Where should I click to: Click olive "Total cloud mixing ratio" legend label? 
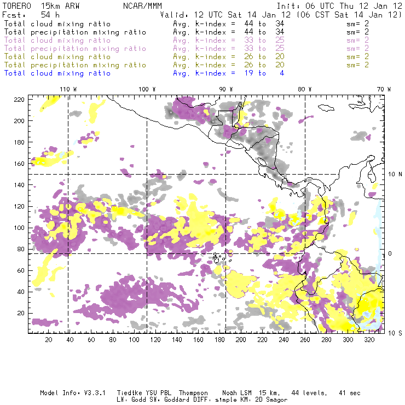tap(57, 56)
